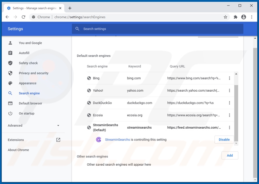This screenshot has width=259, height=184.
Task: Click the Search settings input field
Action: (x=157, y=29)
